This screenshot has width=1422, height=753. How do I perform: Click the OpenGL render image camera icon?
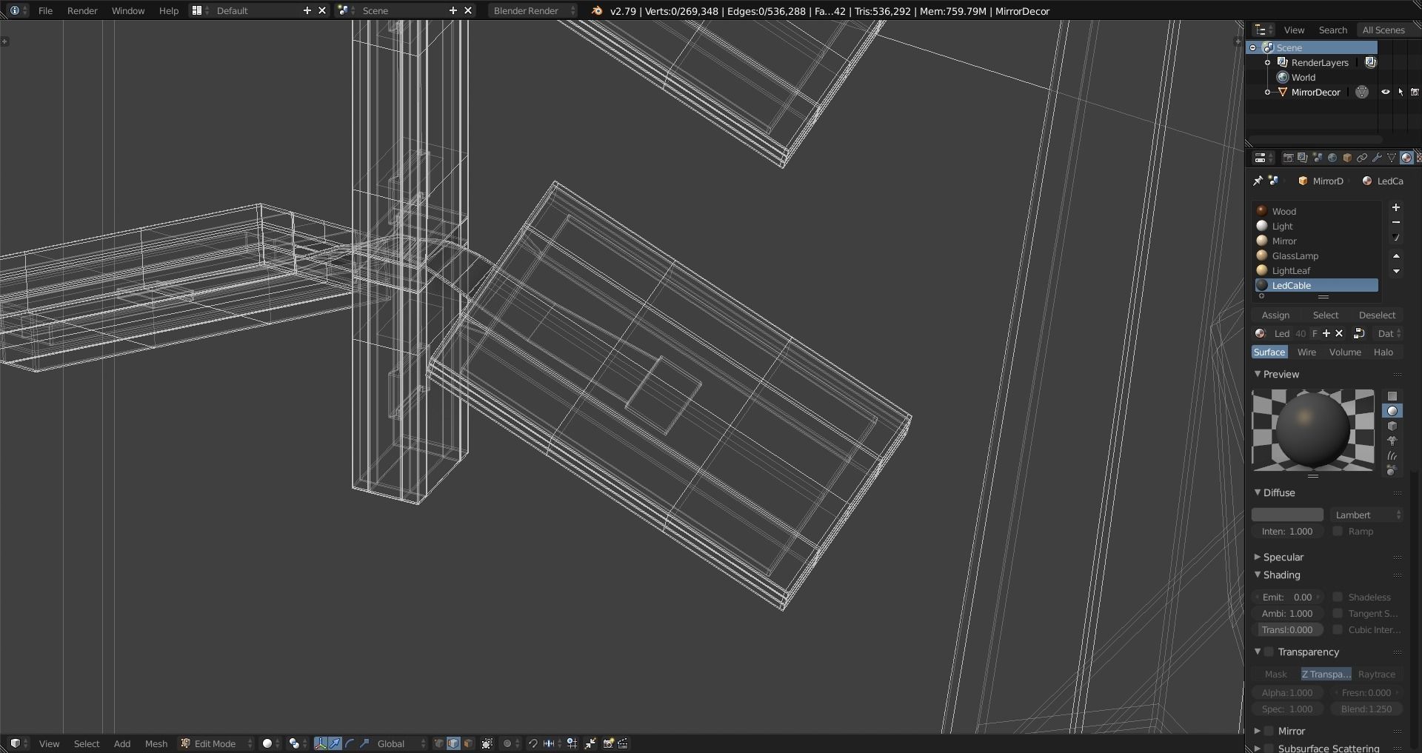click(x=608, y=743)
